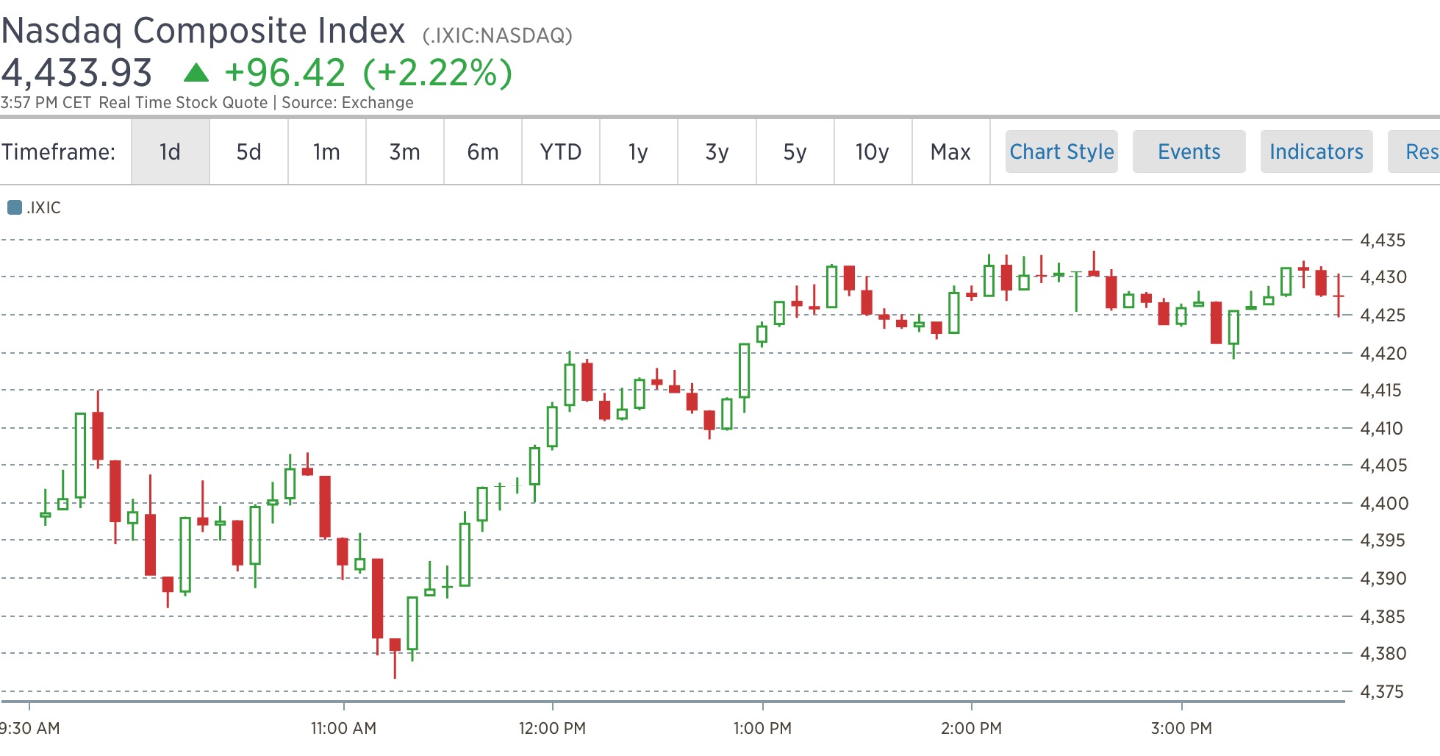Click the 4,385 y-axis label
The height and width of the screenshot is (756, 1440).
point(1383,616)
